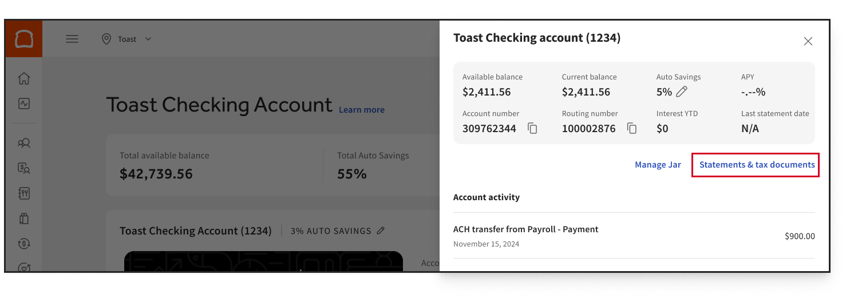Screen dimensions: 854x302
Task: Edit the 3% Auto Savings pencil
Action: click(381, 231)
